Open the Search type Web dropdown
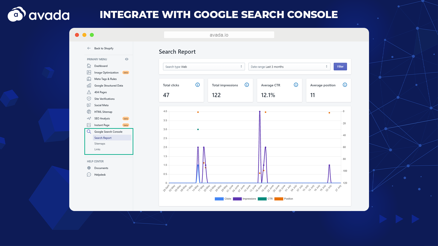Viewport: 438px width, 246px height. [204, 67]
